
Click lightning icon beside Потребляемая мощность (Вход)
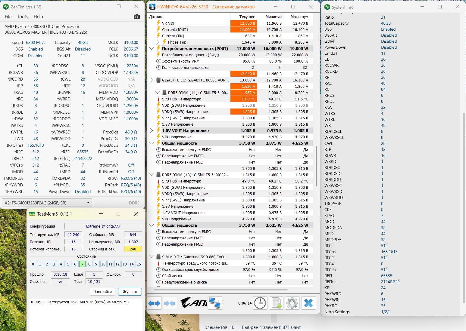point(158,55)
